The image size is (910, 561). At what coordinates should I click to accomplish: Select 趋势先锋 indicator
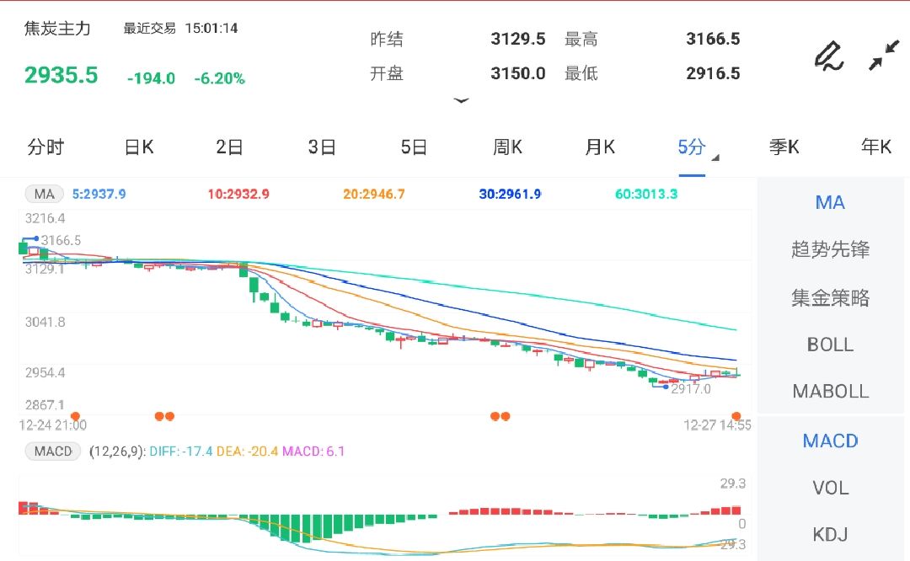pos(831,249)
